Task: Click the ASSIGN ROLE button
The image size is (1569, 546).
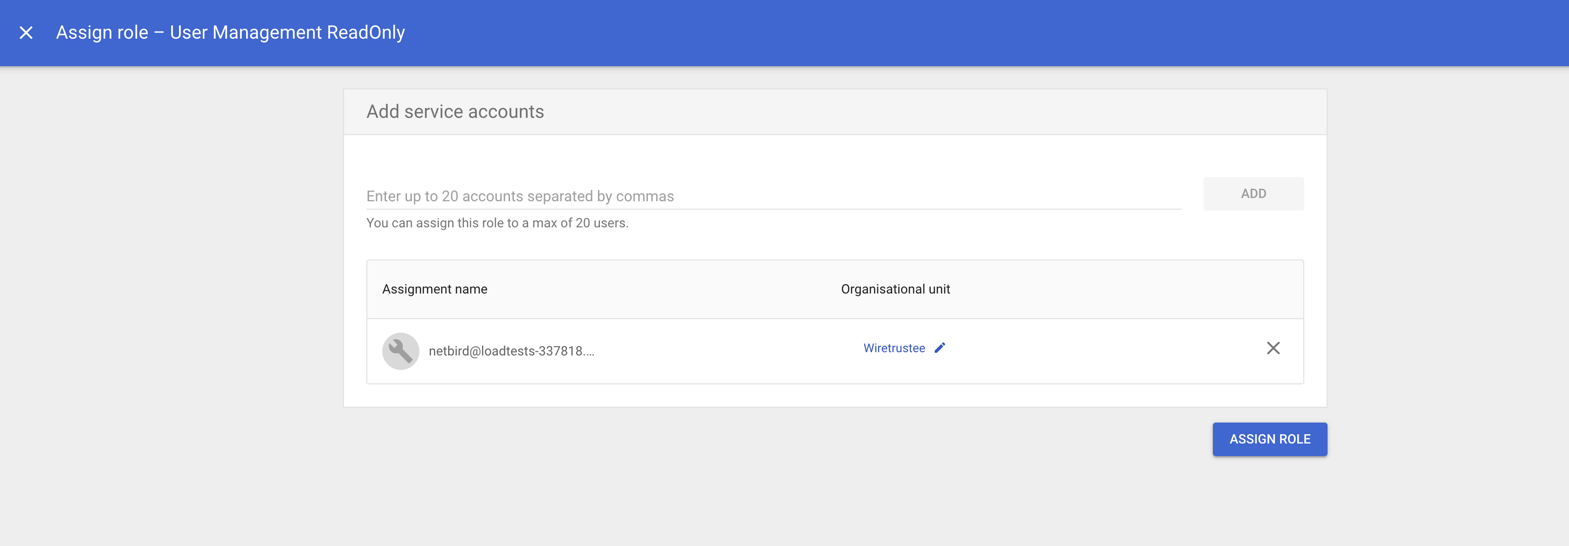Action: click(x=1269, y=439)
